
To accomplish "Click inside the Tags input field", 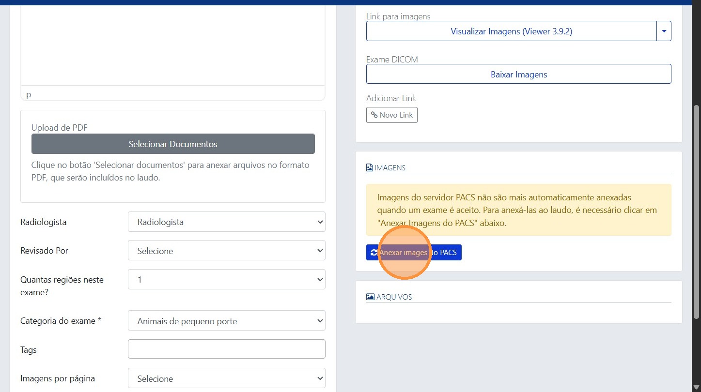I will pyautogui.click(x=226, y=348).
